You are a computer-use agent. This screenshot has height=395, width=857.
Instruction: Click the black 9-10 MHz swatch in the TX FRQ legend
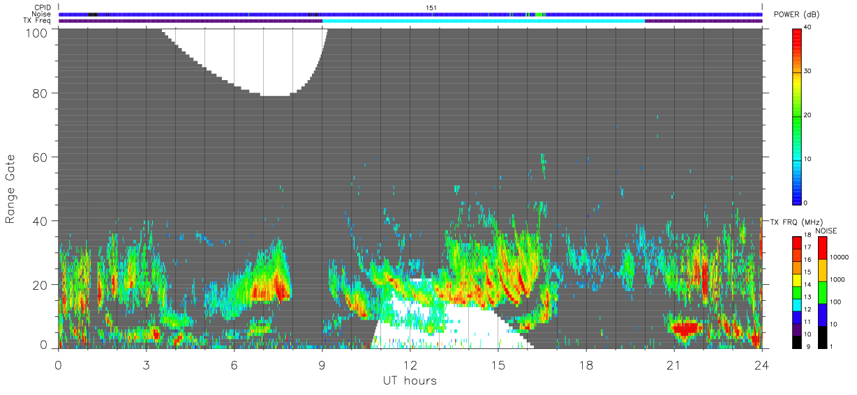pyautogui.click(x=797, y=342)
